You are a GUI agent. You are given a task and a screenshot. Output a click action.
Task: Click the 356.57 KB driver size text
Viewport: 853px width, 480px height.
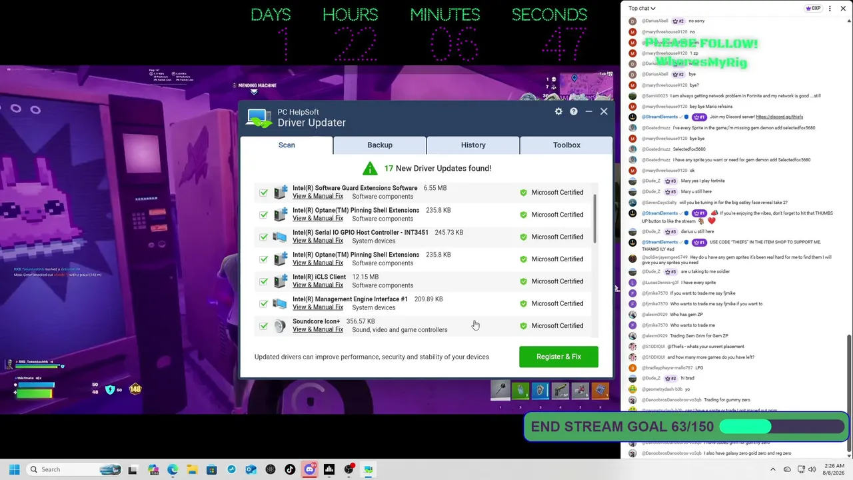(x=361, y=321)
